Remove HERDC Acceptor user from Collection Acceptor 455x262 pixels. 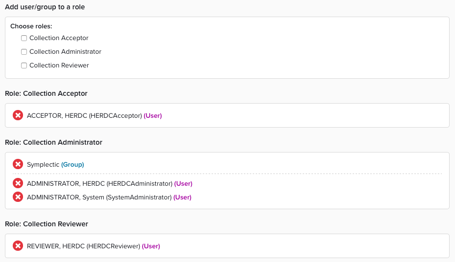[x=18, y=115]
